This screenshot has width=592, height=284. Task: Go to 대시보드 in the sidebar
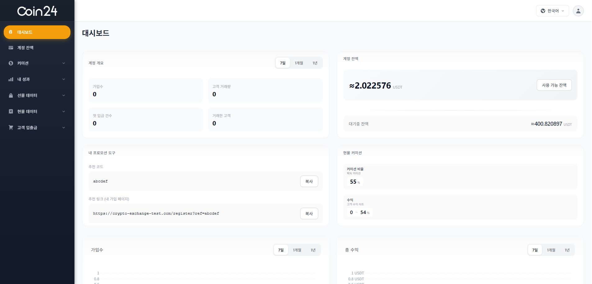(37, 32)
